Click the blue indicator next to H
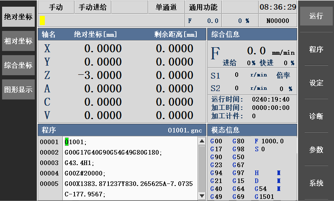 click(x=278, y=173)
